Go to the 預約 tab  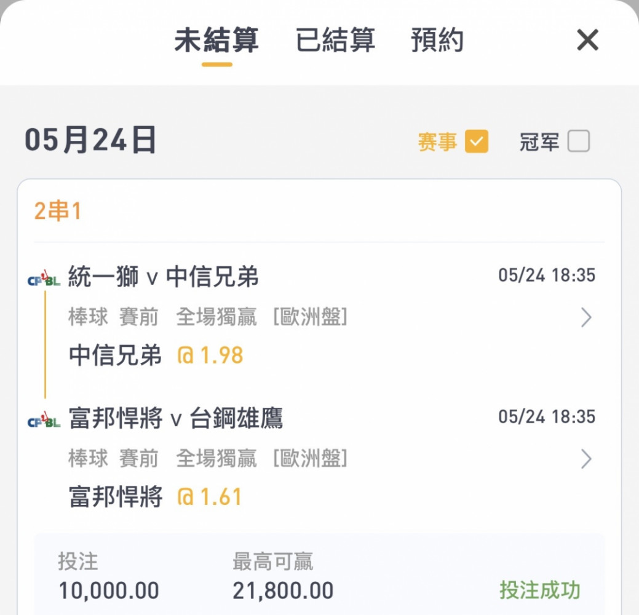tap(437, 41)
